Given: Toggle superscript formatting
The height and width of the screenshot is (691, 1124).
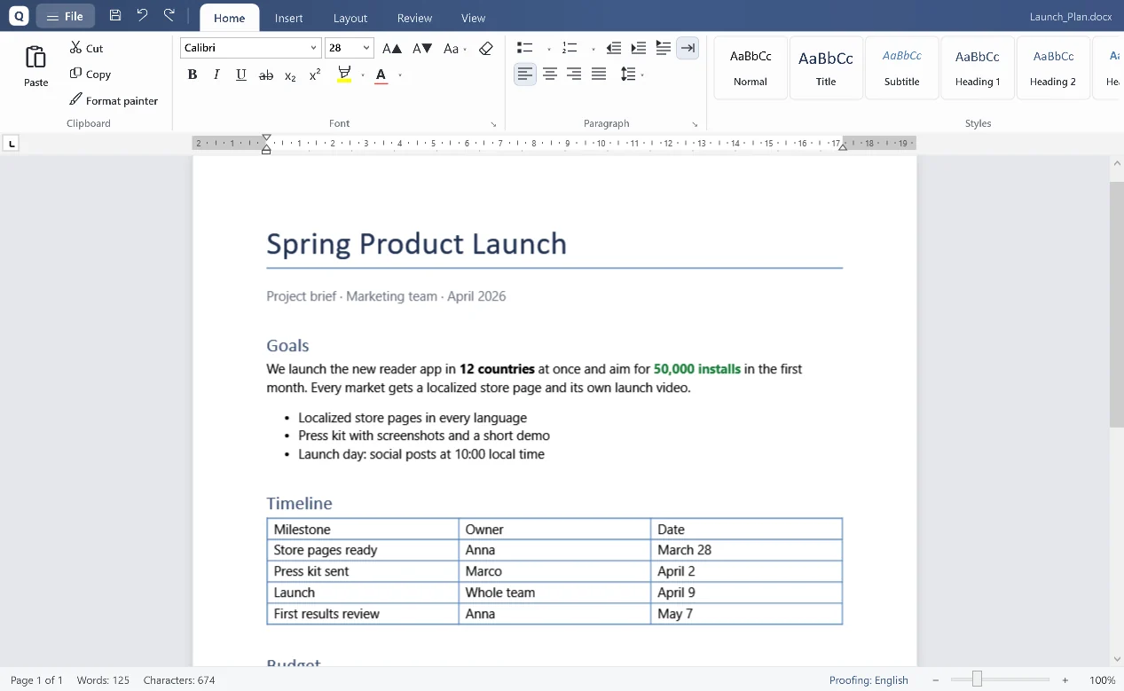Looking at the screenshot, I should point(315,75).
